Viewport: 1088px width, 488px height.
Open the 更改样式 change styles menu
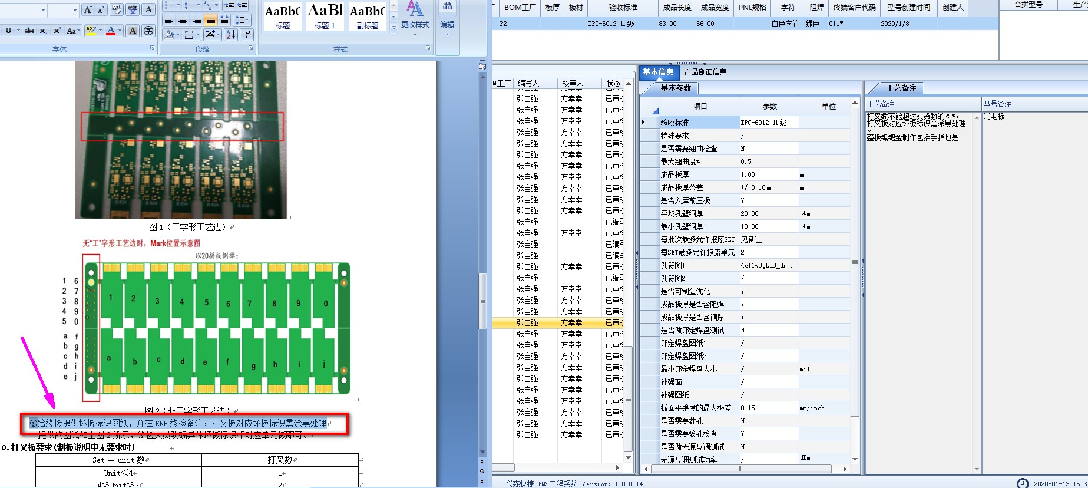click(x=415, y=18)
